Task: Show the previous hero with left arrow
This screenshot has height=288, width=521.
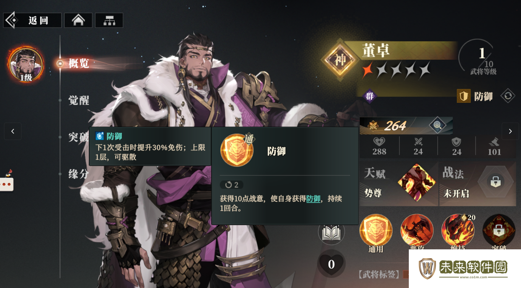Action: point(13,132)
